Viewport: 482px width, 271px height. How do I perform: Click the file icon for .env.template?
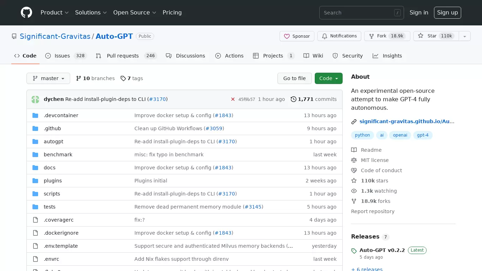click(x=35, y=246)
